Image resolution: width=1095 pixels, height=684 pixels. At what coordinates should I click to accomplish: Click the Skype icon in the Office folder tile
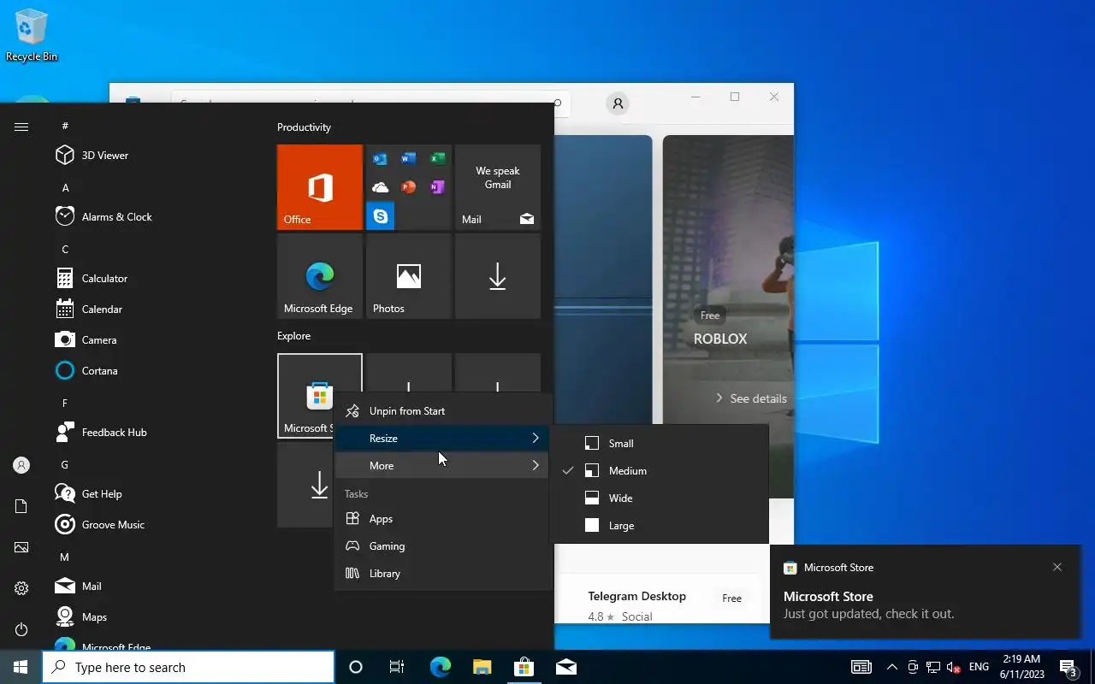(380, 215)
